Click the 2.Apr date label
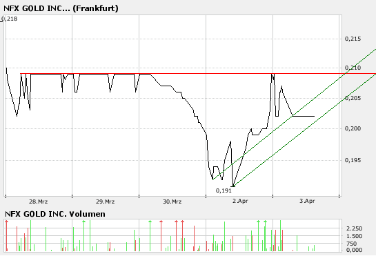The width and height of the screenshot is (376, 265). 240,201
